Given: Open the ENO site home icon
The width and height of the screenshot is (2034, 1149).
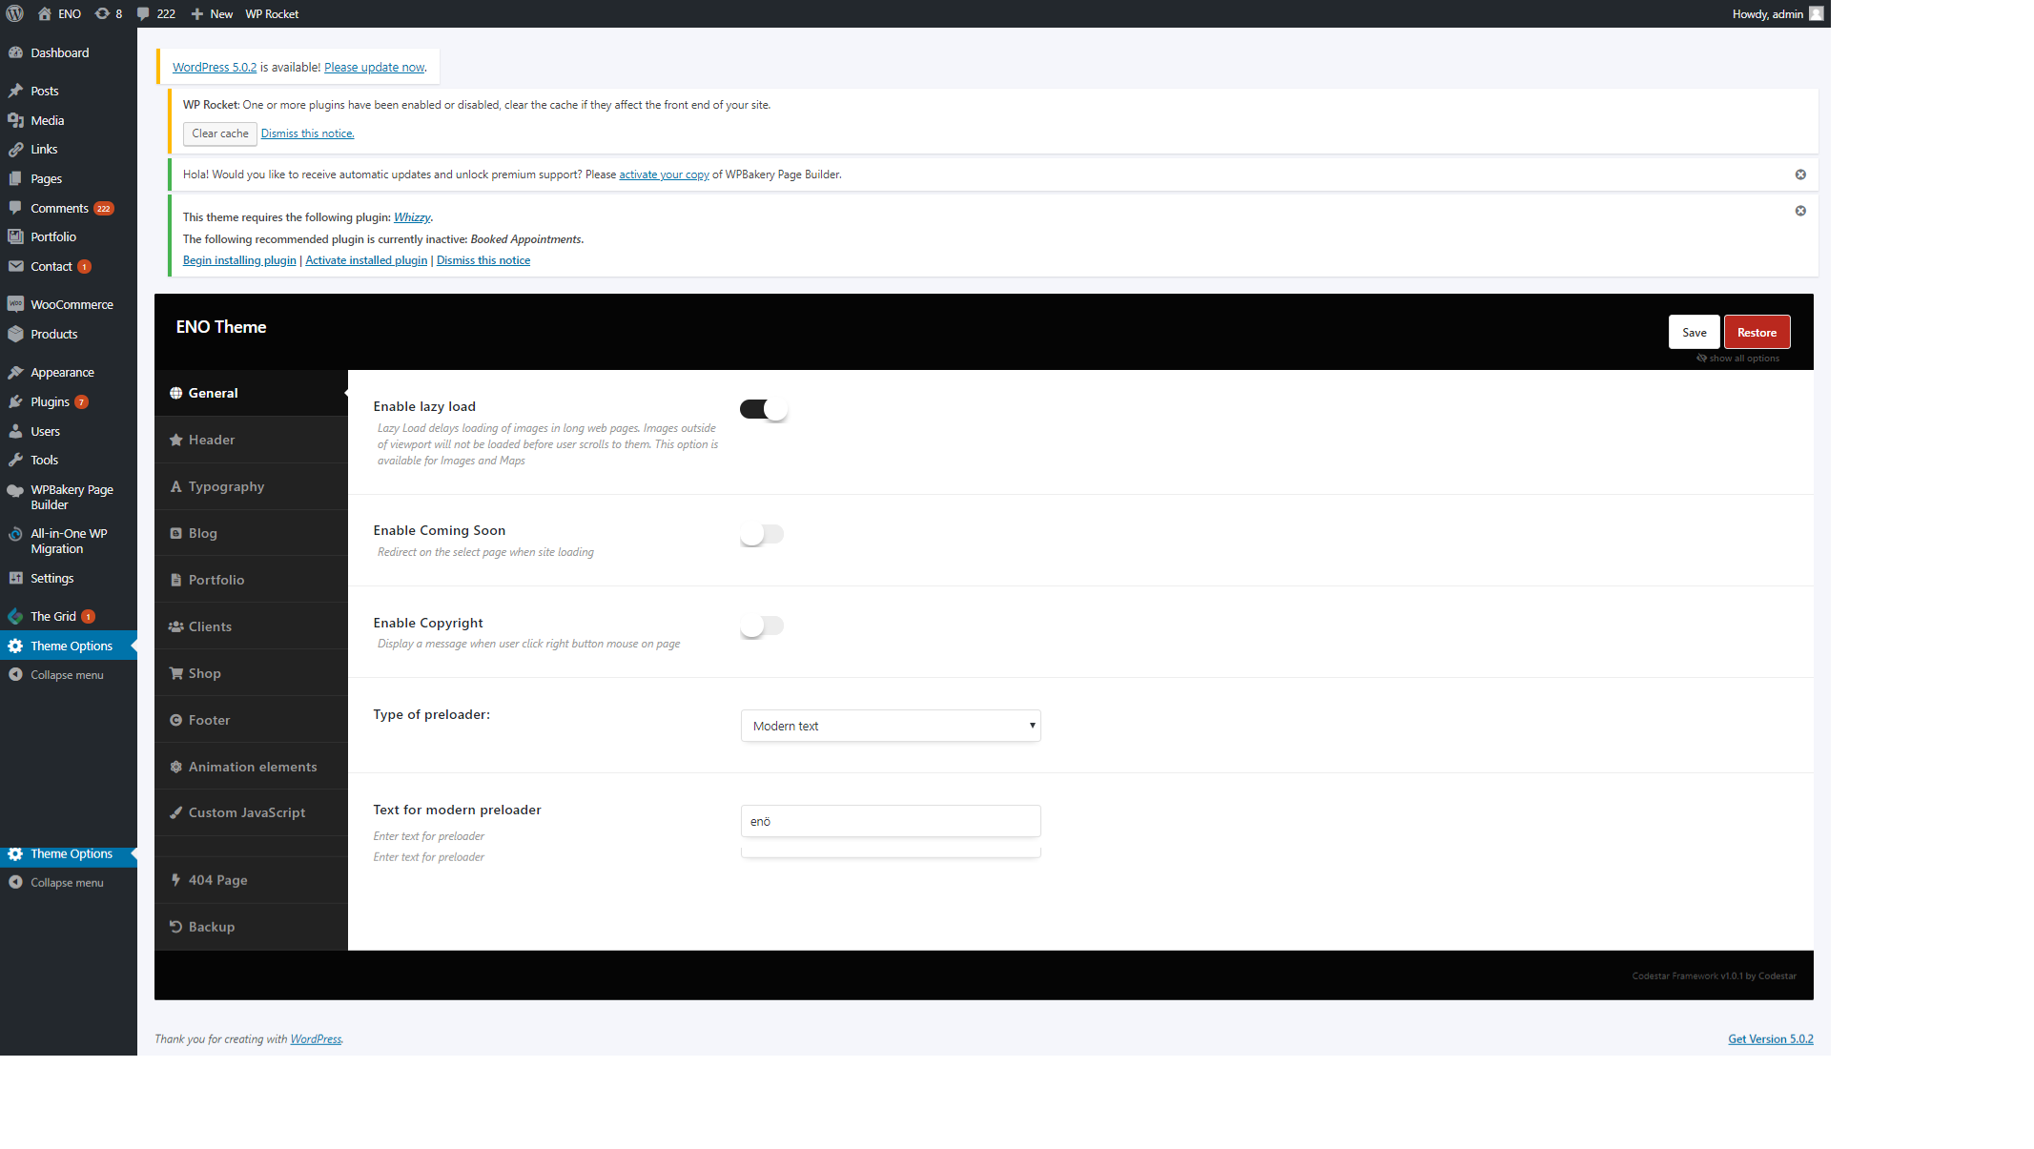Looking at the screenshot, I should (44, 13).
